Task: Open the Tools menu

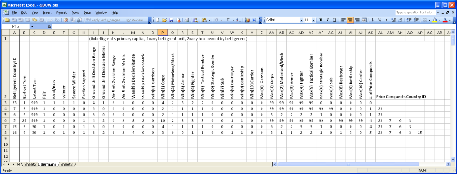Action: coord(75,12)
